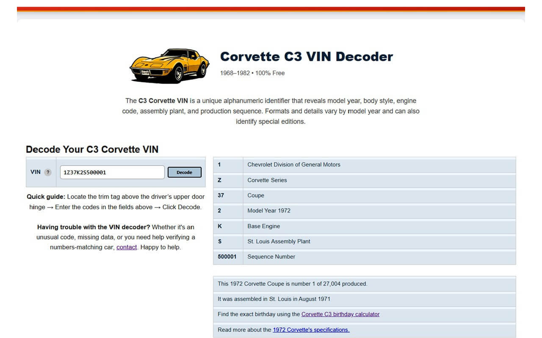542x338 pixels.
Task: Click the 'number 1 of 27,004 produced' row
Action: [365, 284]
